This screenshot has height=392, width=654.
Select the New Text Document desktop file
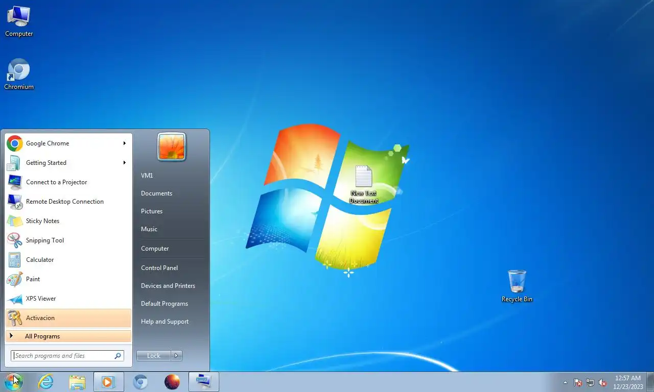[364, 184]
